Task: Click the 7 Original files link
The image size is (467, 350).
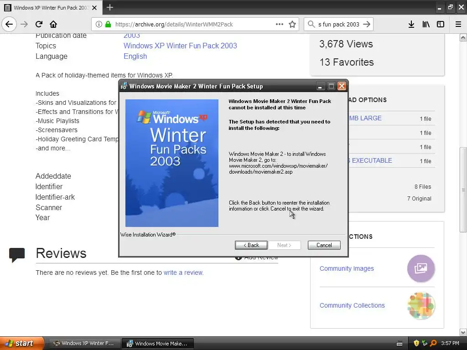Action: 419,199
